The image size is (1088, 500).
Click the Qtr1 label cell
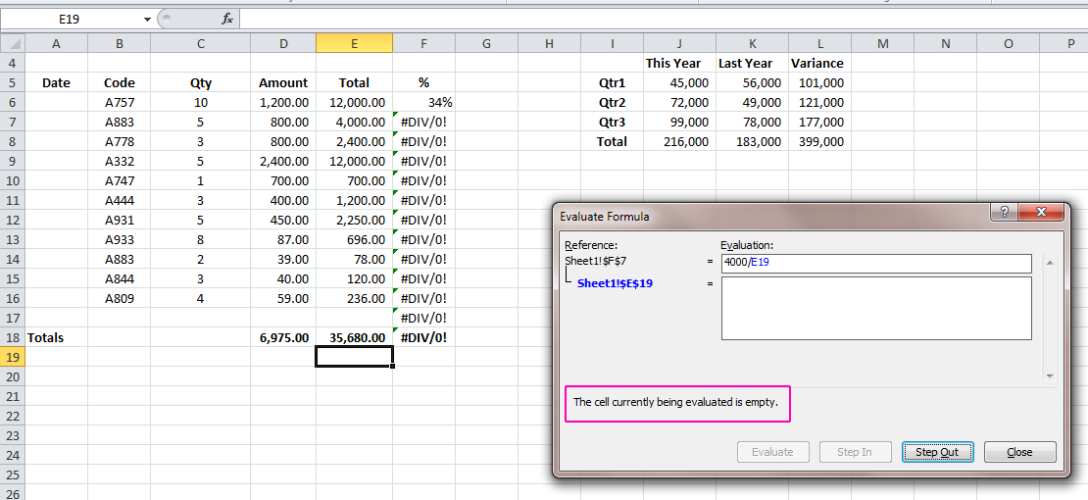(612, 82)
